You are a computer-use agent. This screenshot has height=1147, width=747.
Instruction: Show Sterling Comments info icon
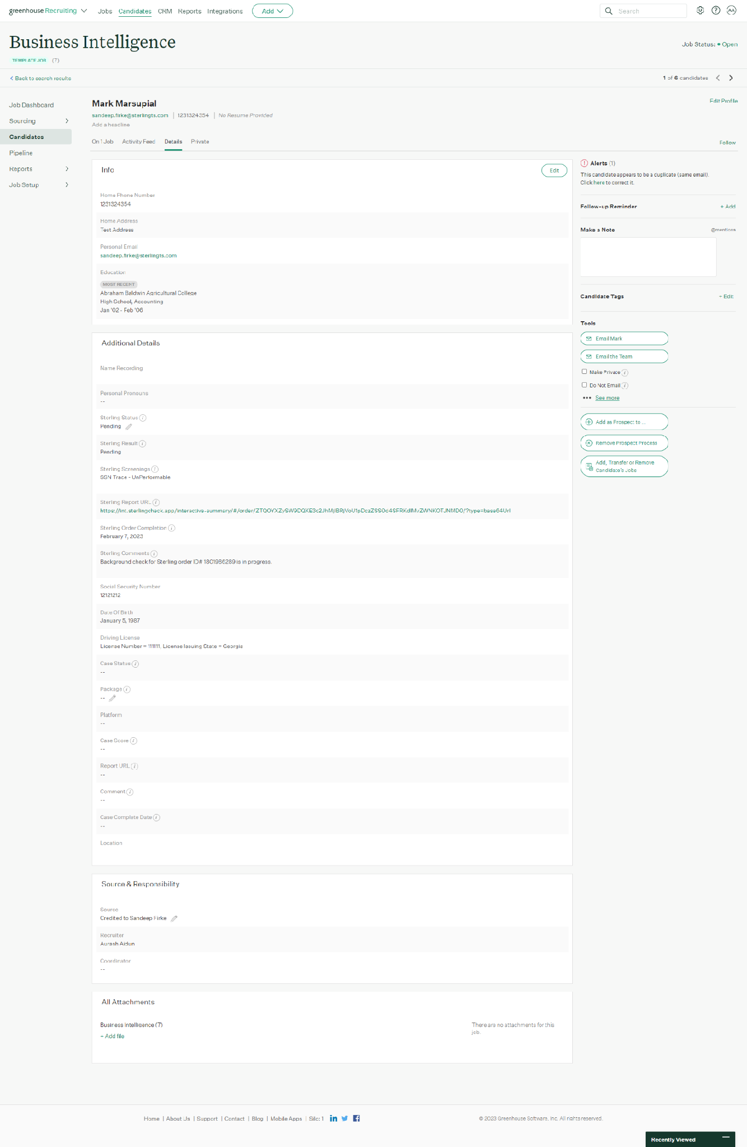point(154,554)
